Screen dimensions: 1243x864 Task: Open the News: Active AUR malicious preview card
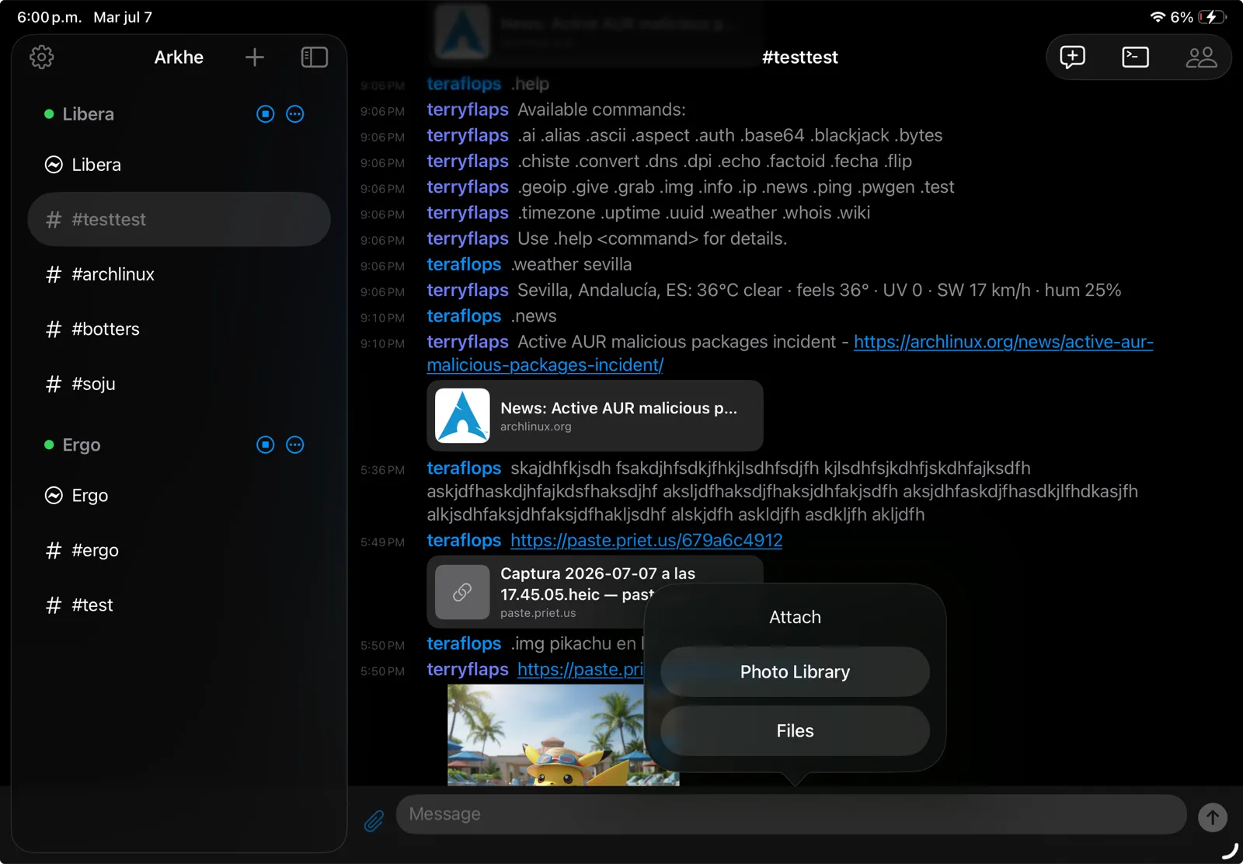point(595,416)
